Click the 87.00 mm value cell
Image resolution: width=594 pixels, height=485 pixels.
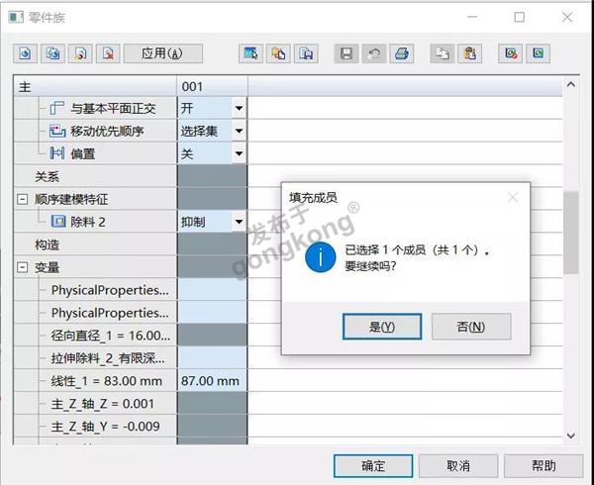(x=211, y=381)
